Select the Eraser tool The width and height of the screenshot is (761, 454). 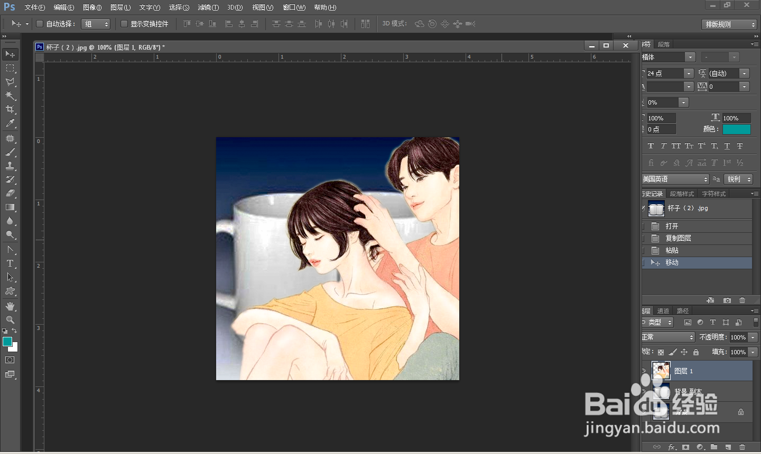tap(10, 193)
